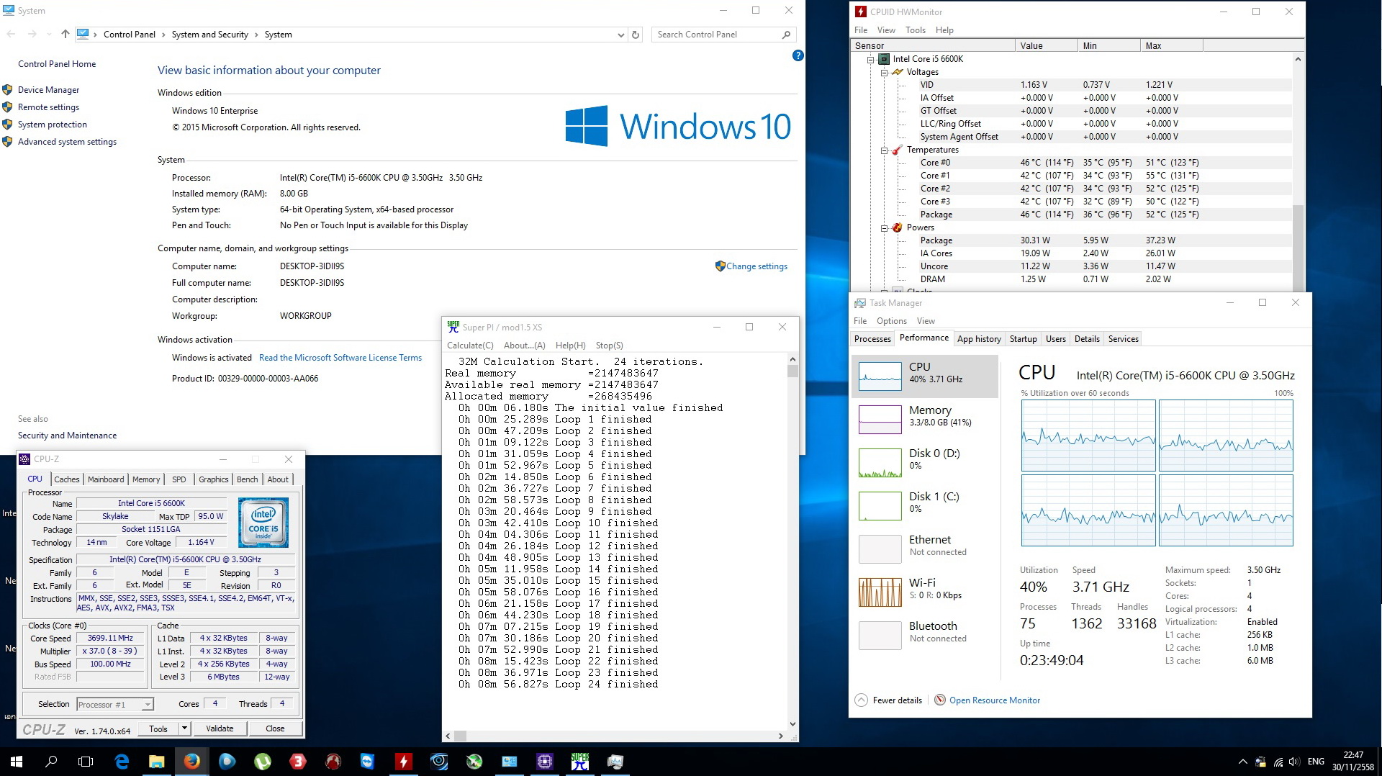Open the uTorrent taskbar icon

pyautogui.click(x=263, y=762)
